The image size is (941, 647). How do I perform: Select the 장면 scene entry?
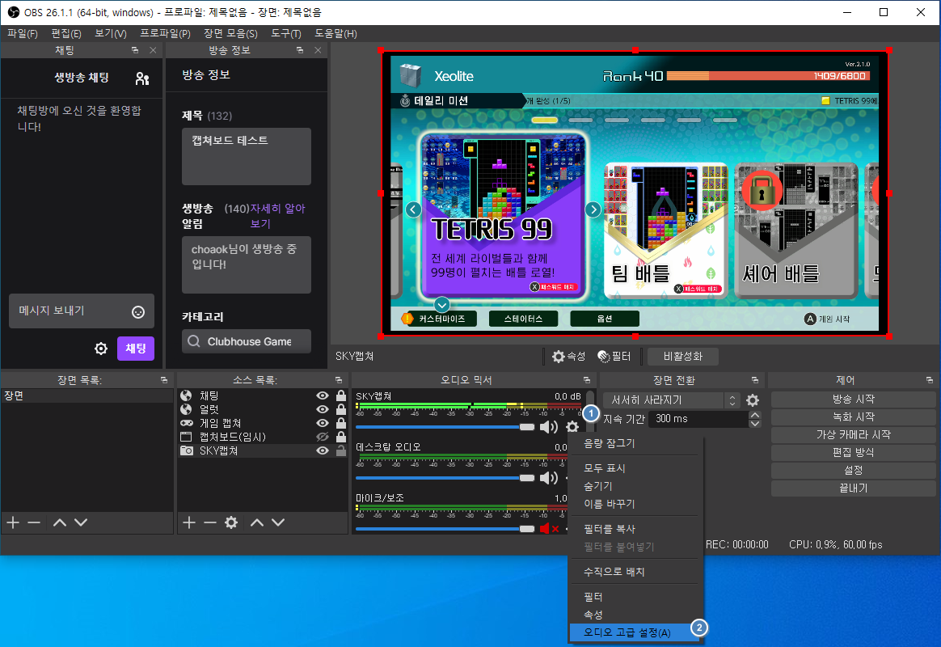click(x=87, y=395)
